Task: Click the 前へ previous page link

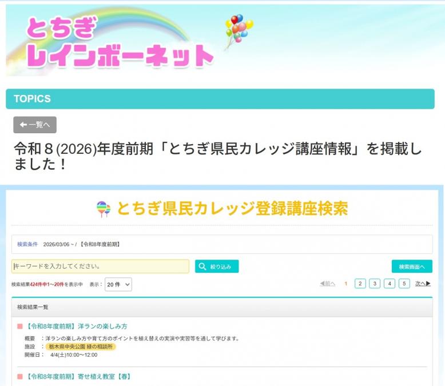Action: point(328,284)
